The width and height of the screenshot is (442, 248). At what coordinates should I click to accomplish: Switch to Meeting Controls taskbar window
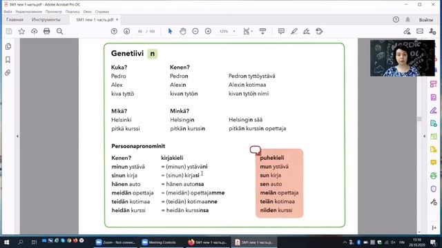159,242
